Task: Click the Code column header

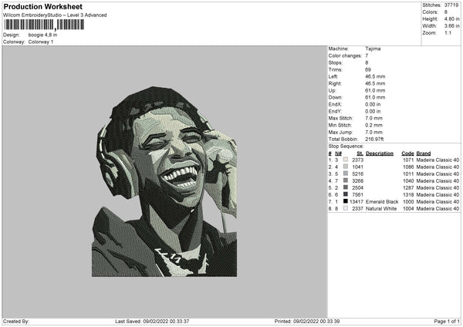Action: pyautogui.click(x=407, y=153)
